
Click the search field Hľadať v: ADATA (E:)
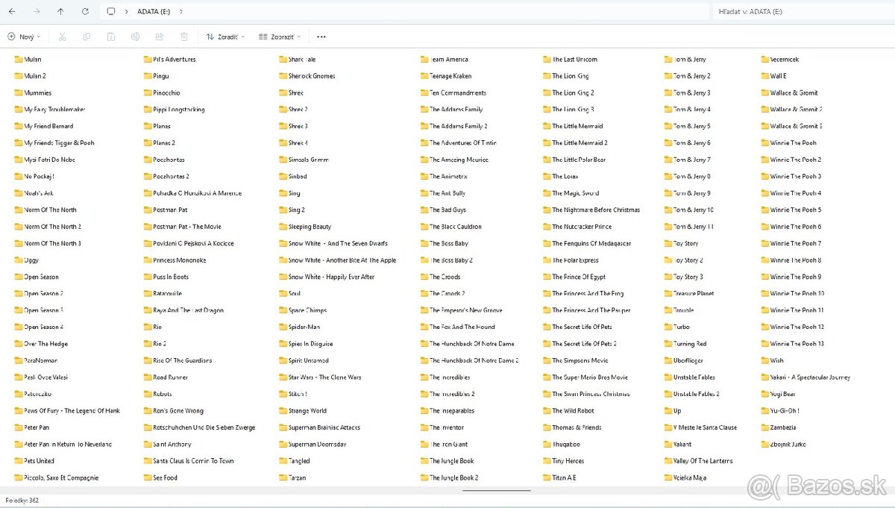click(802, 12)
